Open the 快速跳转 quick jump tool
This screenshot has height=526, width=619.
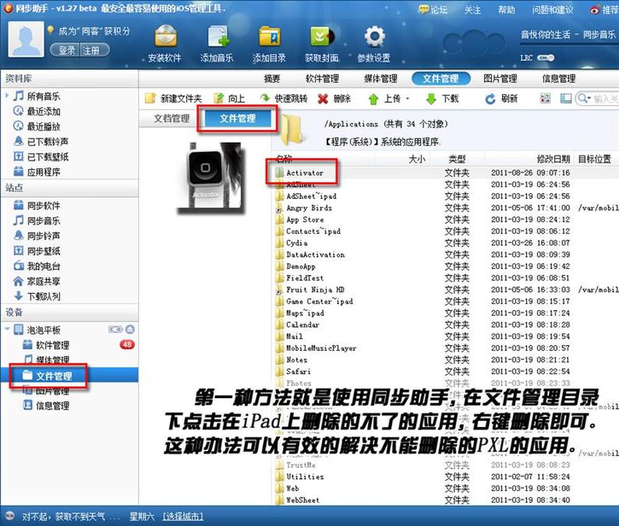284,98
